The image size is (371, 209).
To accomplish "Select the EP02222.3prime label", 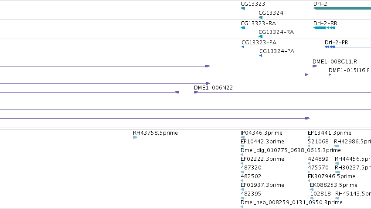I will pyautogui.click(x=262, y=159).
